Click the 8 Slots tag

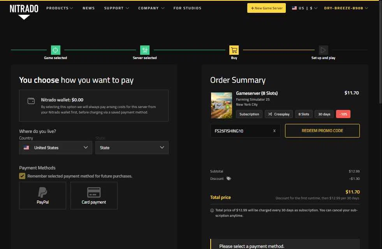pyautogui.click(x=304, y=114)
